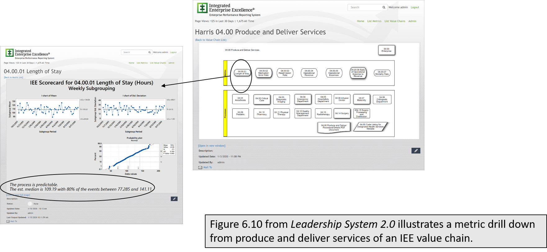
Task: Open the 04.00.07 Mortality Rate metric node
Action: tap(382, 73)
